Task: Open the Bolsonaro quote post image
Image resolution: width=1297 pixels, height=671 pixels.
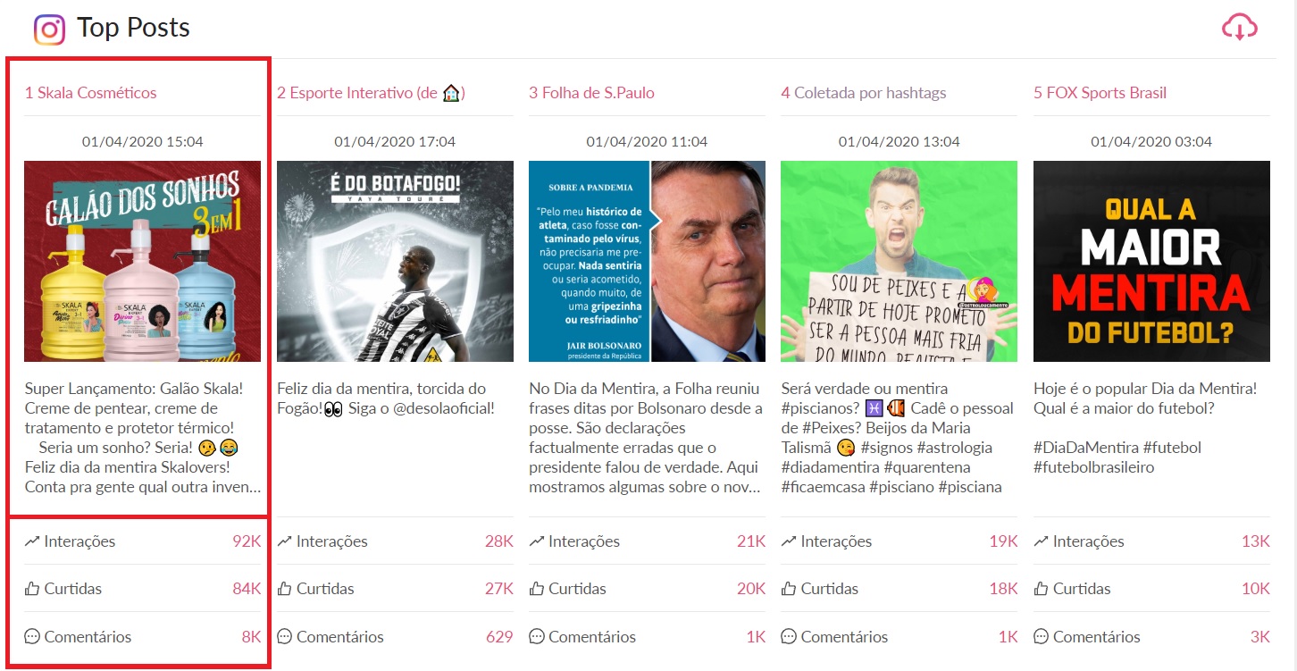Action: click(x=647, y=261)
